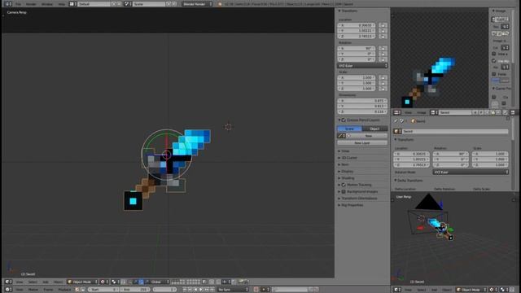The height and width of the screenshot is (293, 521).
Task: Open the Help menu in the top bar
Action: click(62, 4)
